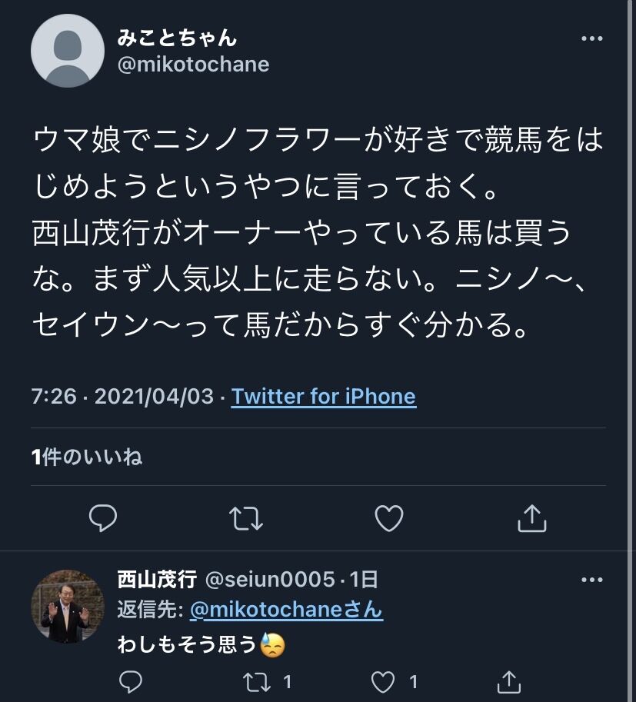Open the @mikotochane handle under the name
The width and height of the screenshot is (636, 702).
pos(193,65)
